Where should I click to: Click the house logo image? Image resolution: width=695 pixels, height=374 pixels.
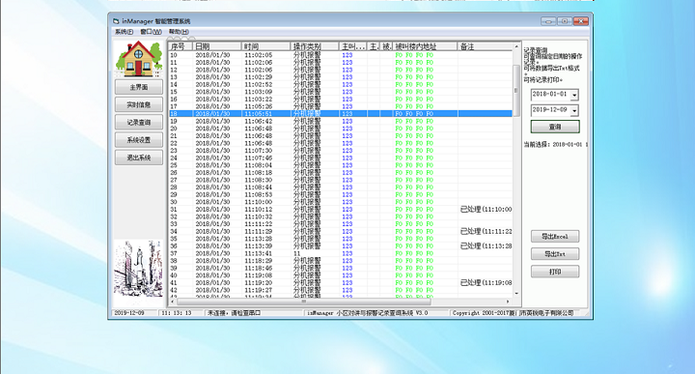[139, 59]
